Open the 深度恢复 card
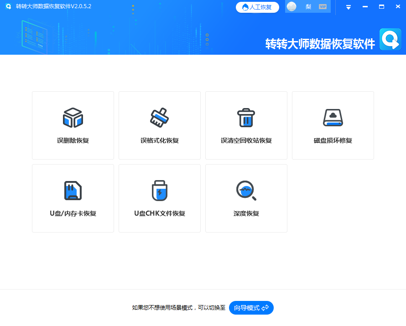Screen dimensions: 406x326 click(246, 198)
